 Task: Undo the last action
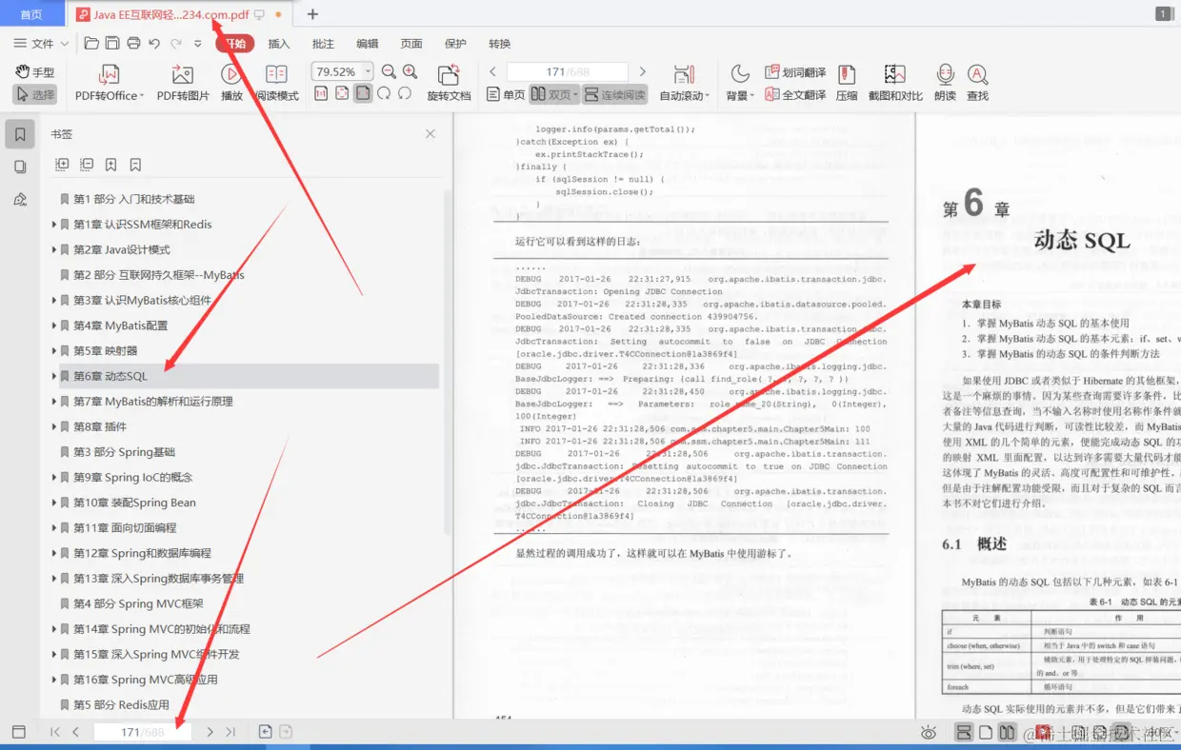coord(154,43)
